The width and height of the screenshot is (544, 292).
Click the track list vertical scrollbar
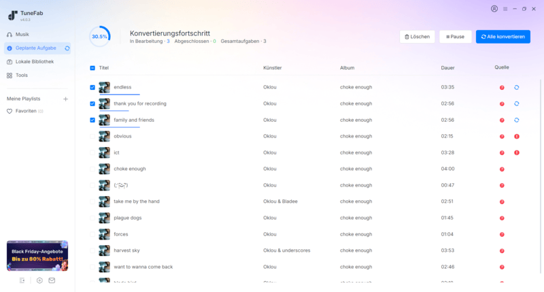[540, 176]
